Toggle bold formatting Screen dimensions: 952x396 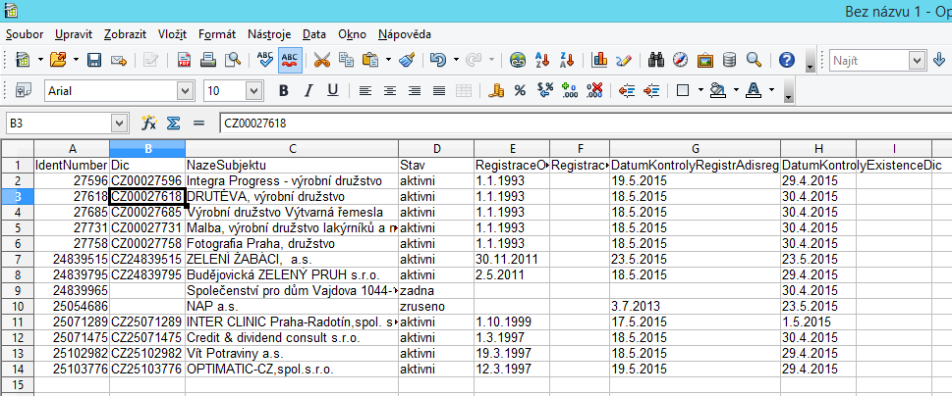point(283,90)
